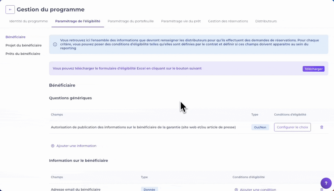Switch to the Distributeurs tab
Image resolution: width=334 pixels, height=191 pixels.
[266, 21]
